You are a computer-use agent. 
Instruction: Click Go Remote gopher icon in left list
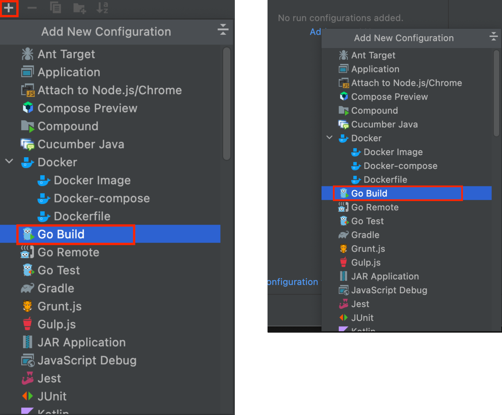27,252
